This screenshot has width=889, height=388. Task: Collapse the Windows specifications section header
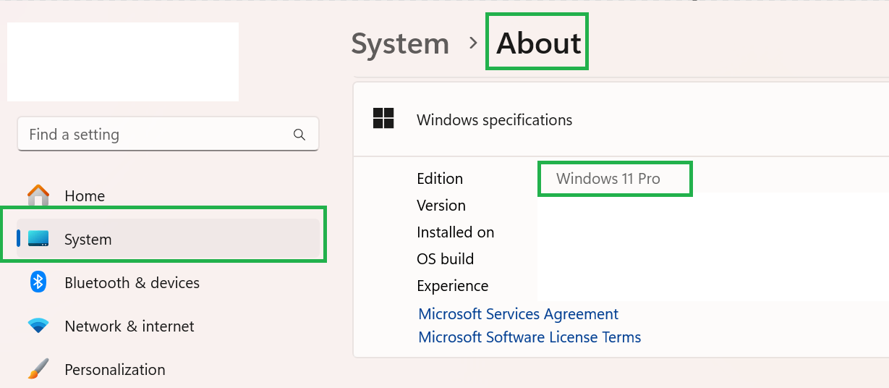pos(621,119)
